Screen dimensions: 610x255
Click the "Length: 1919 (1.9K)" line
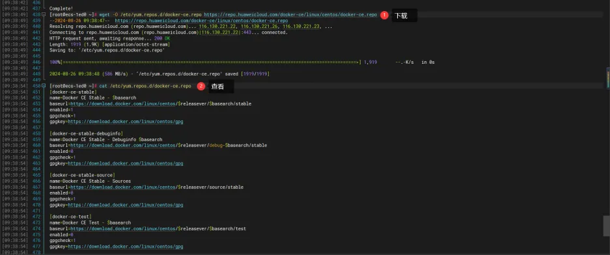(x=110, y=44)
